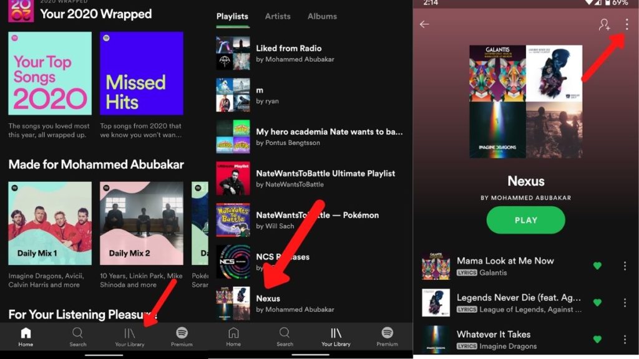639x359 pixels.
Task: Open the overflow menu atop the Nexus playlist
Action: [627, 22]
